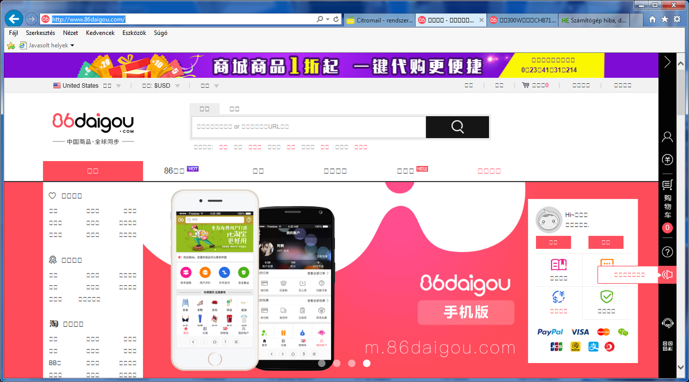Click the address bar search magnifier icon

[320, 19]
